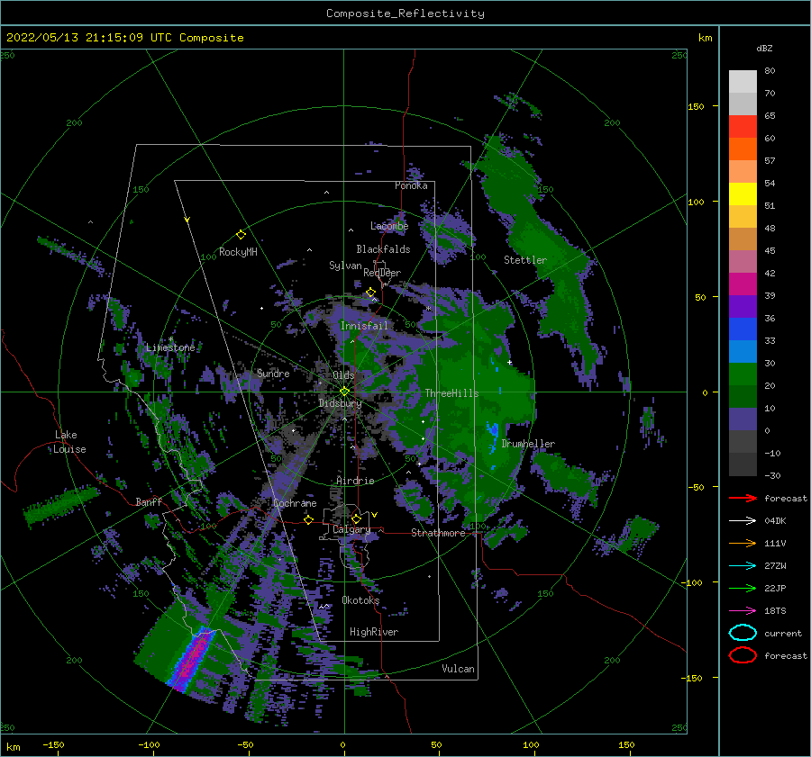Click the Olds label
Viewport: 811px width, 757px height.
point(343,375)
